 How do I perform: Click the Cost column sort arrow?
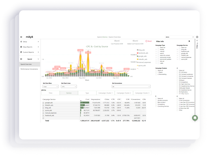[81, 101]
